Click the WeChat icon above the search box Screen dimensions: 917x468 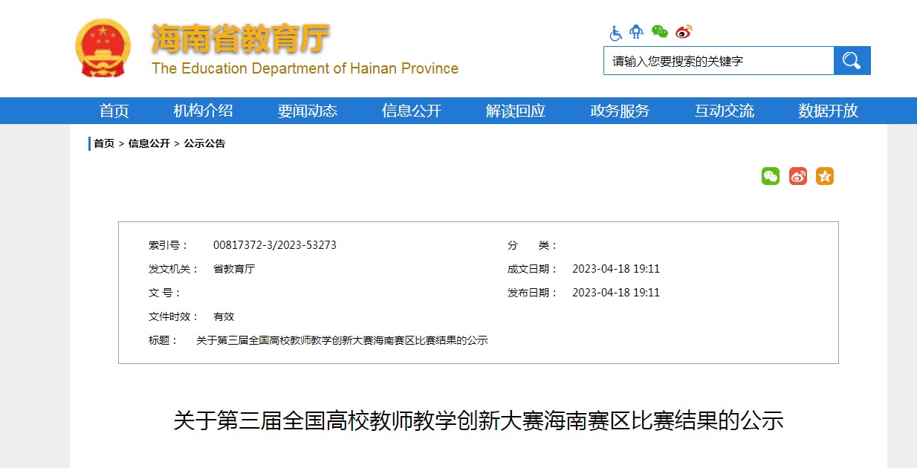tap(659, 31)
